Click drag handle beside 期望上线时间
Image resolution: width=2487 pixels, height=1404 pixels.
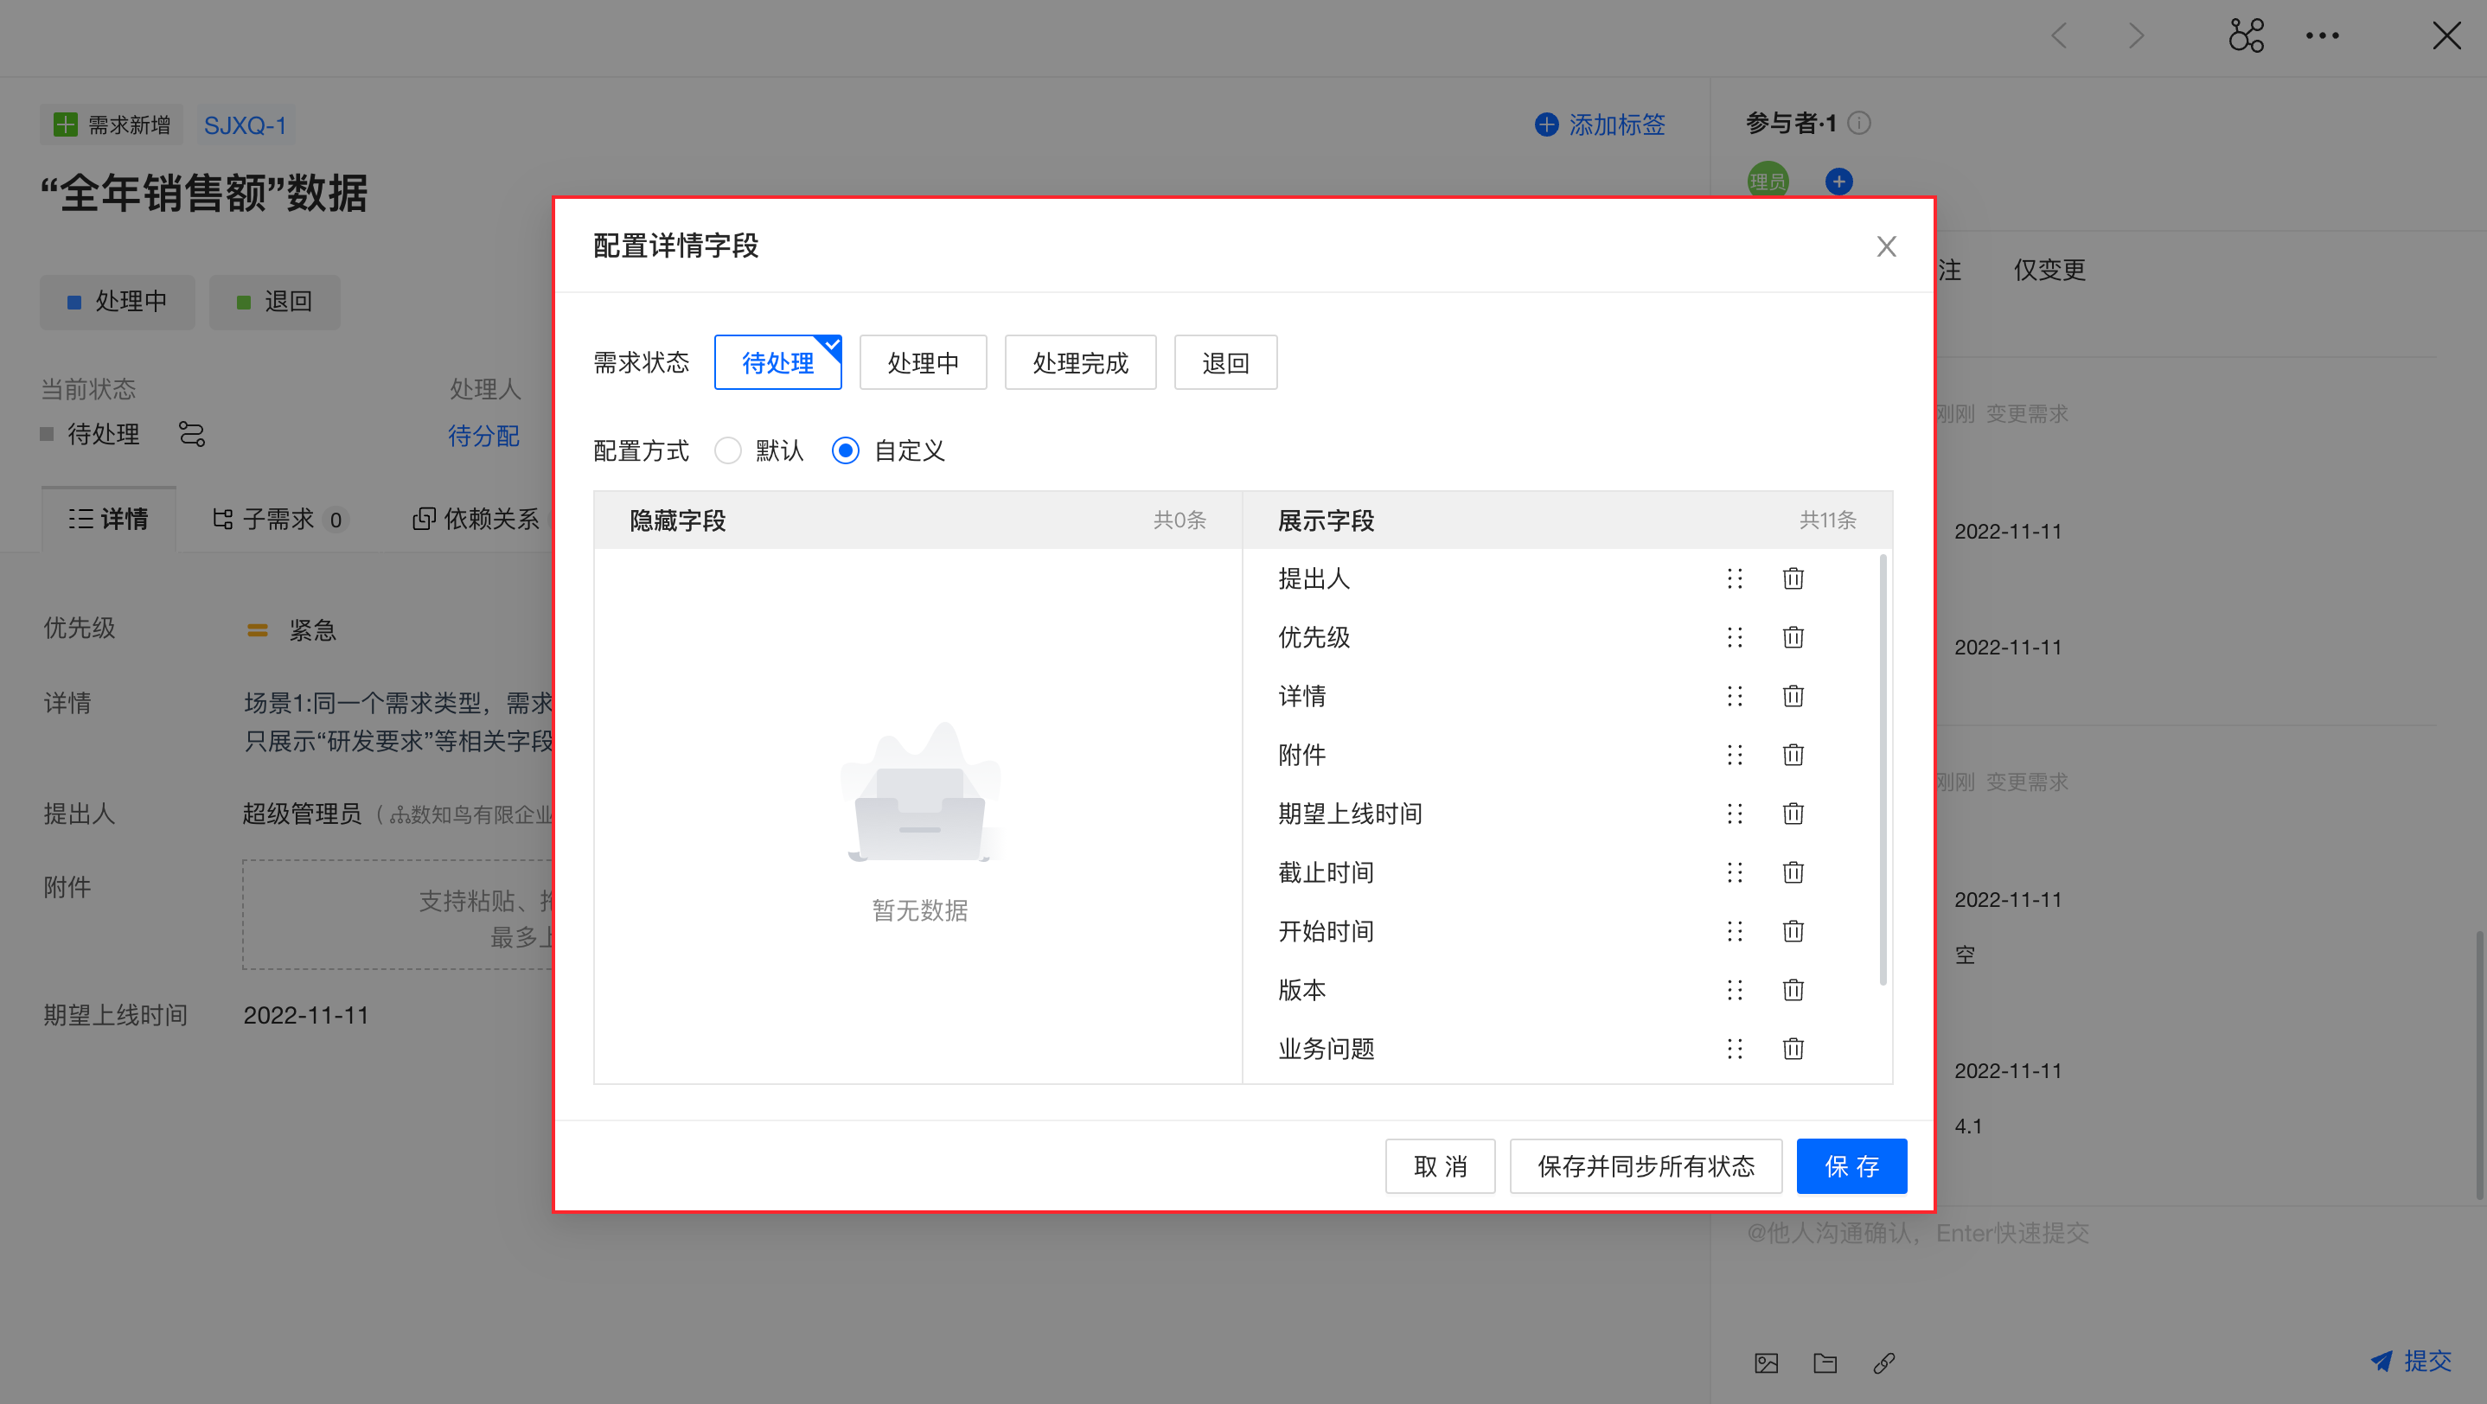(1734, 814)
